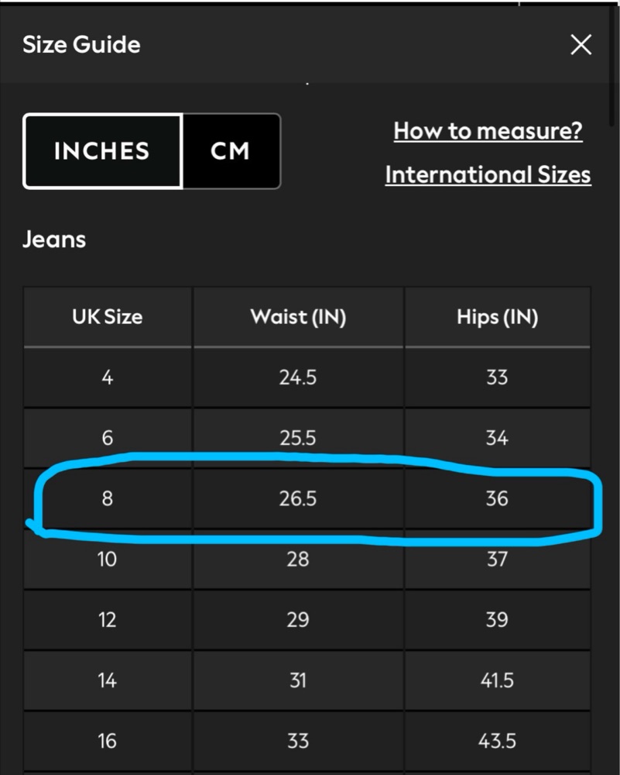Select the UK size 14 cell
Viewport: 620px width, 775px height.
tap(107, 680)
